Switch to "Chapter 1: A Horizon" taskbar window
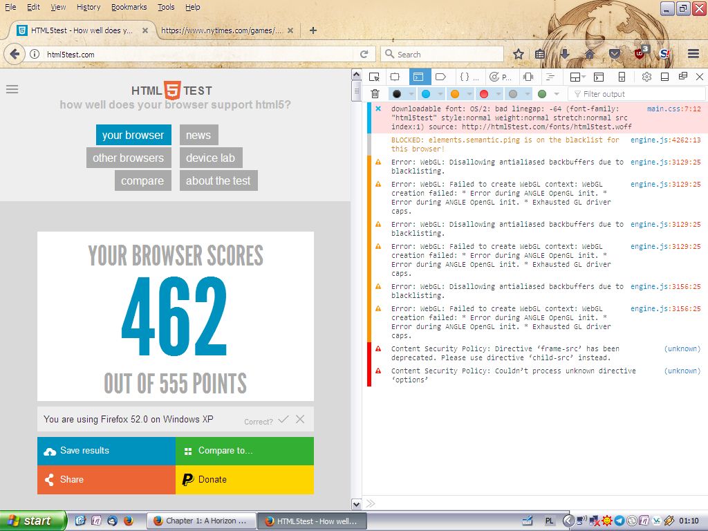708x531 pixels. pos(201,521)
